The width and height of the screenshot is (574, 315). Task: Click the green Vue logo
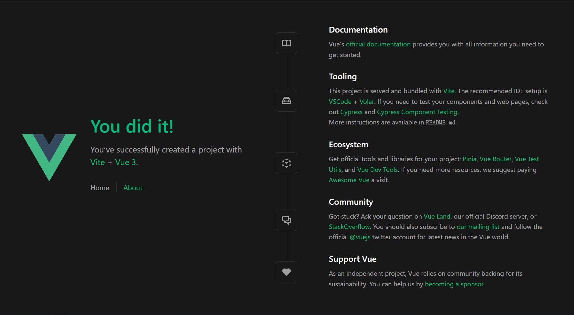click(x=49, y=158)
